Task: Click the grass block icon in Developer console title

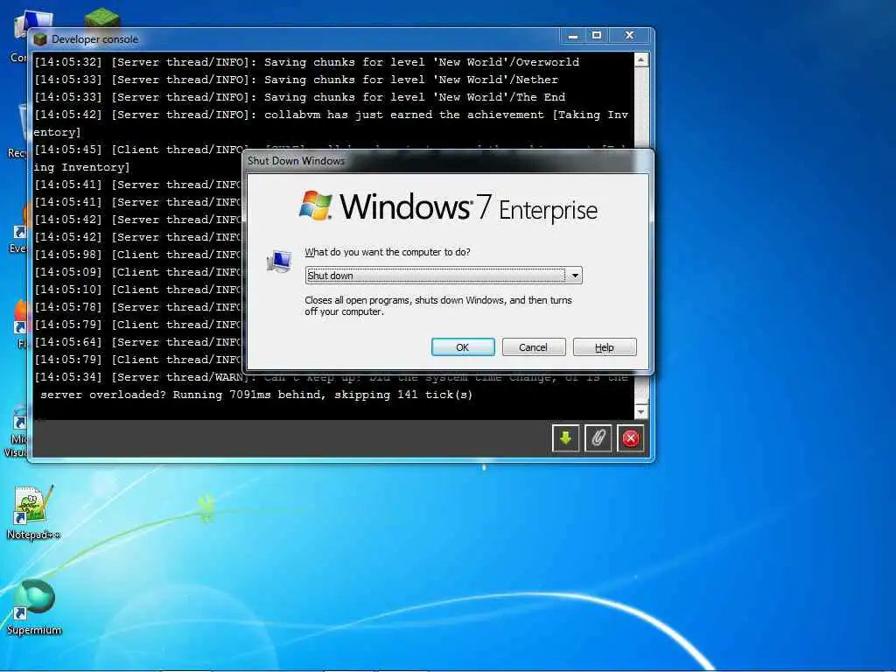Action: point(40,38)
